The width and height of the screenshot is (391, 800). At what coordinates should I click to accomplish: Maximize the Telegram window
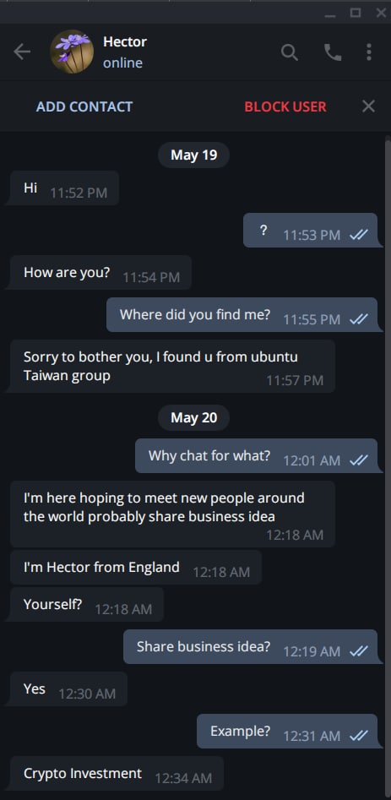tap(356, 13)
